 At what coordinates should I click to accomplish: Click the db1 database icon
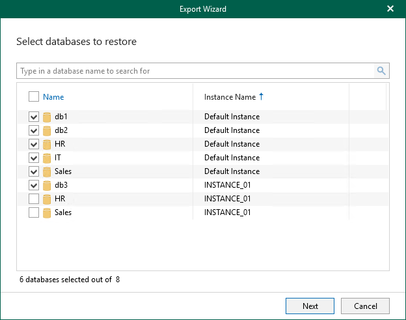(47, 117)
